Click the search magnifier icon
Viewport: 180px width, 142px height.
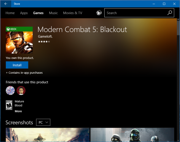[169, 13]
